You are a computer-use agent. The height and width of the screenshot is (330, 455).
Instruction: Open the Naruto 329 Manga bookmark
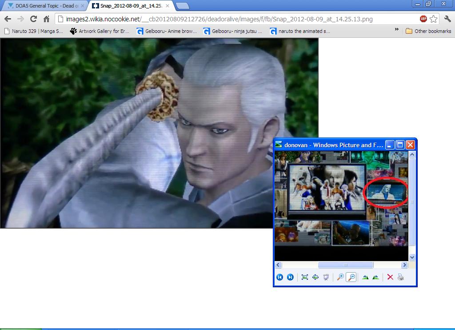pos(34,31)
